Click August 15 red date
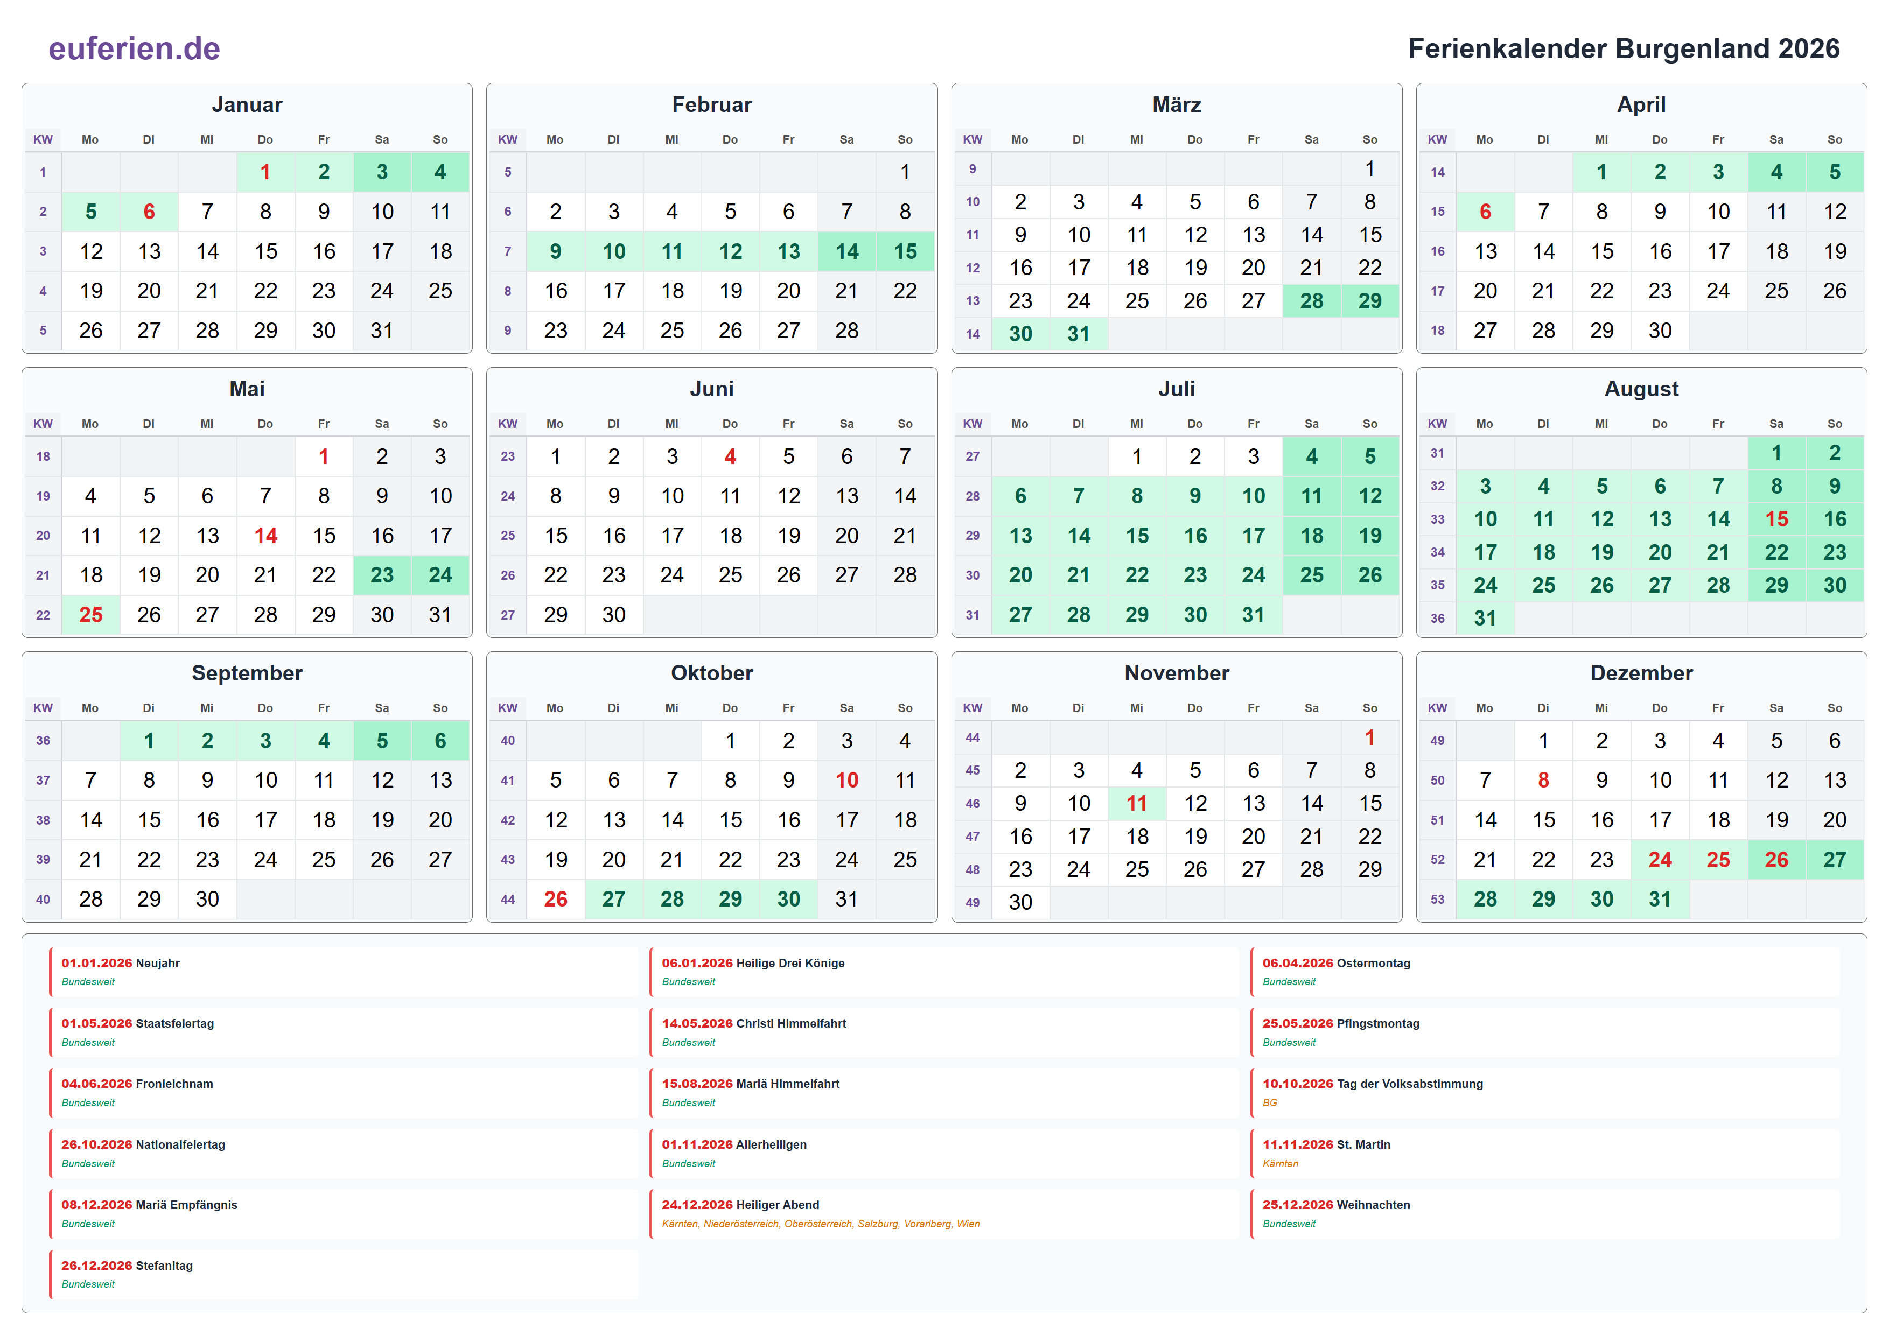This screenshot has width=1889, height=1335. [1775, 519]
